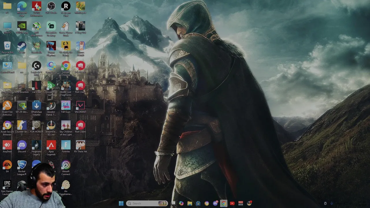Select the EA app desktop icon
The height and width of the screenshot is (208, 370).
7,167
